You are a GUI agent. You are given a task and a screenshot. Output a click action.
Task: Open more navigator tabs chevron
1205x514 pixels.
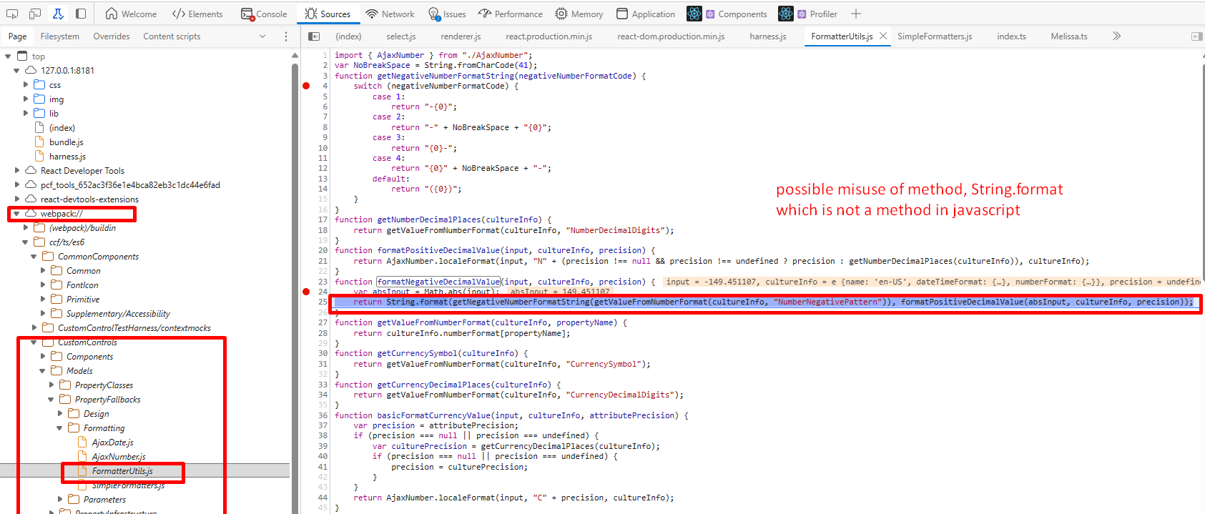(262, 36)
